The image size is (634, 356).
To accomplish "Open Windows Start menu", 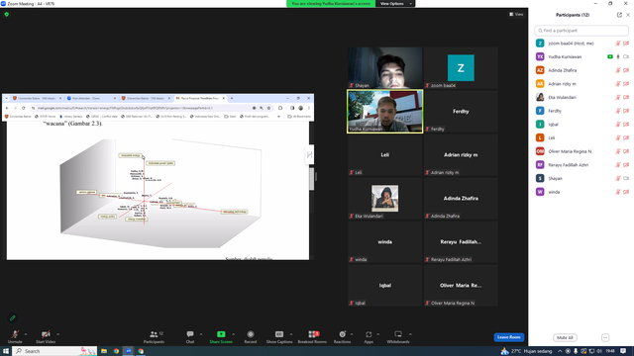I will [6, 351].
